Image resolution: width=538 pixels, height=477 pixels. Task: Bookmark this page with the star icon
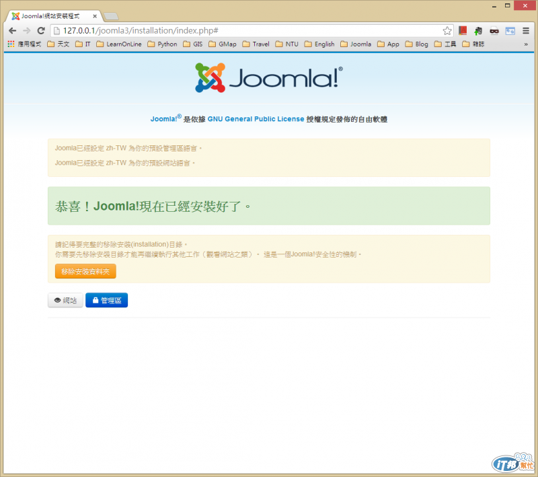click(447, 31)
